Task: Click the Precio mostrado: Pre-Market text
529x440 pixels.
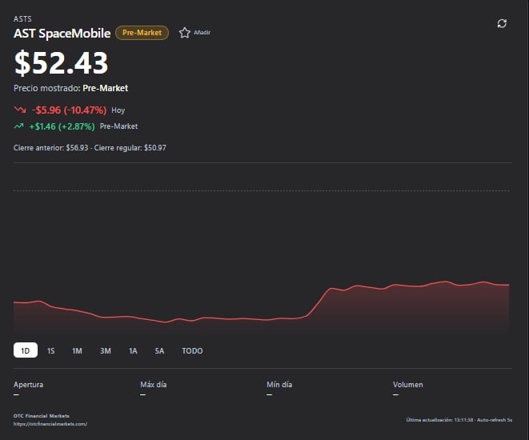Action: 71,88
